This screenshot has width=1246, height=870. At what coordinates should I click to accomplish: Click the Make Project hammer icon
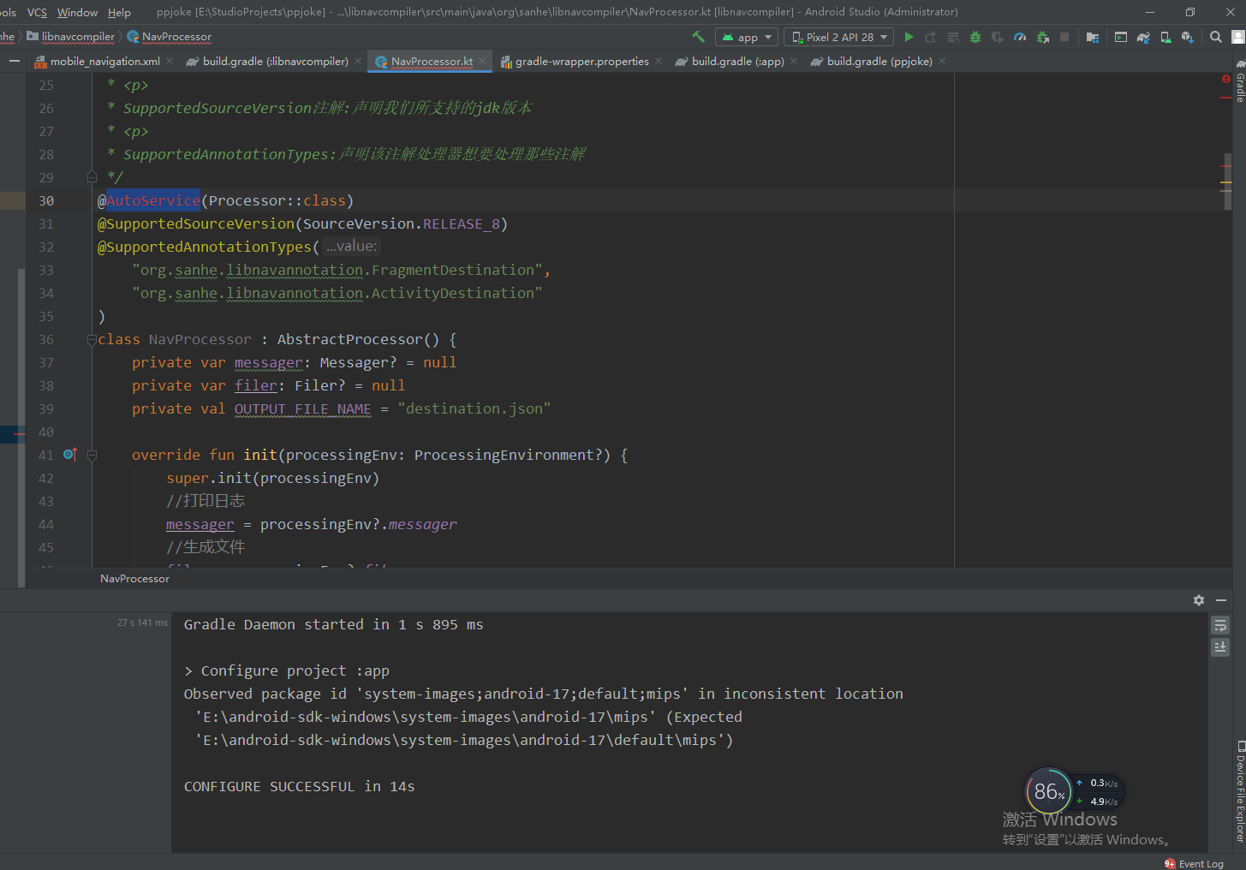click(x=698, y=37)
